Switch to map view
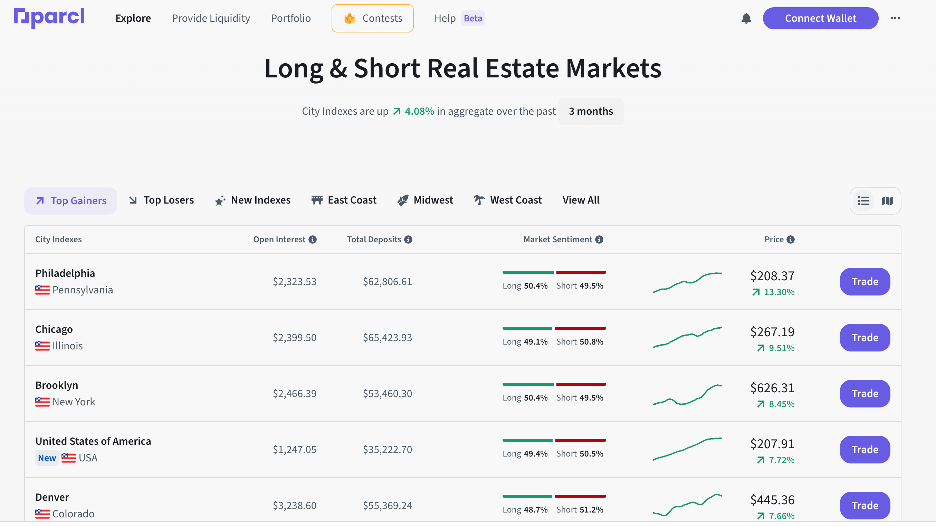This screenshot has height=526, width=936. [887, 201]
